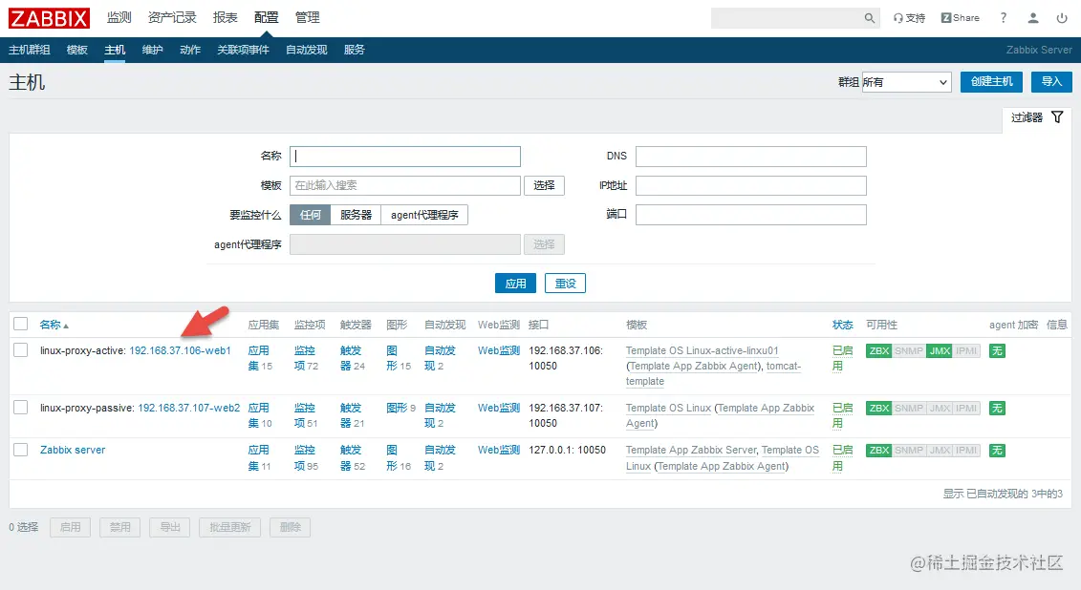Go to 模板 submenu

(77, 50)
